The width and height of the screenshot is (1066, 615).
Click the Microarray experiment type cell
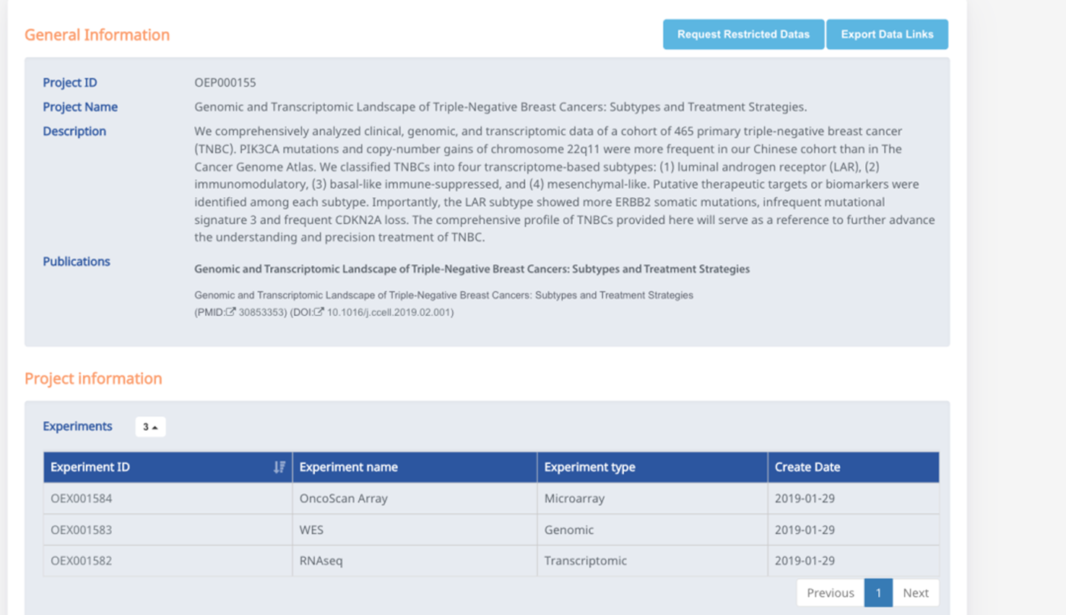[x=652, y=499]
